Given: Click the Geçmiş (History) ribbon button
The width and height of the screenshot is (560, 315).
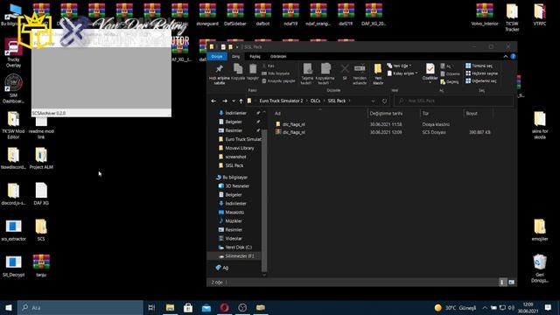Looking at the screenshot, I should (449, 81).
